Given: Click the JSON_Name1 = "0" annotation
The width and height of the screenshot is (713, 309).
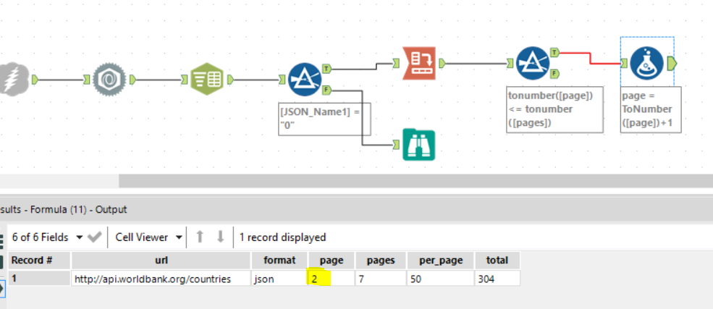Looking at the screenshot, I should (x=325, y=119).
